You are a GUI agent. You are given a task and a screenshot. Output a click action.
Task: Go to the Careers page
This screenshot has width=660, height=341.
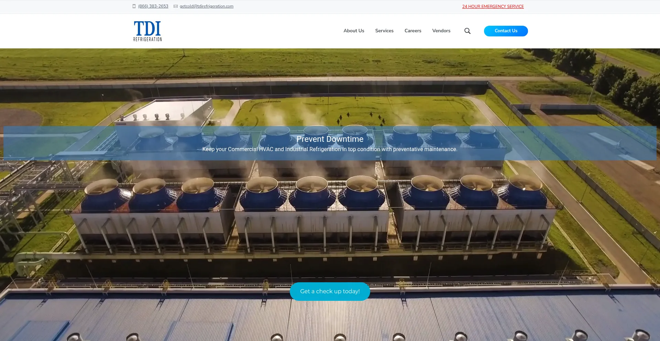(x=412, y=31)
